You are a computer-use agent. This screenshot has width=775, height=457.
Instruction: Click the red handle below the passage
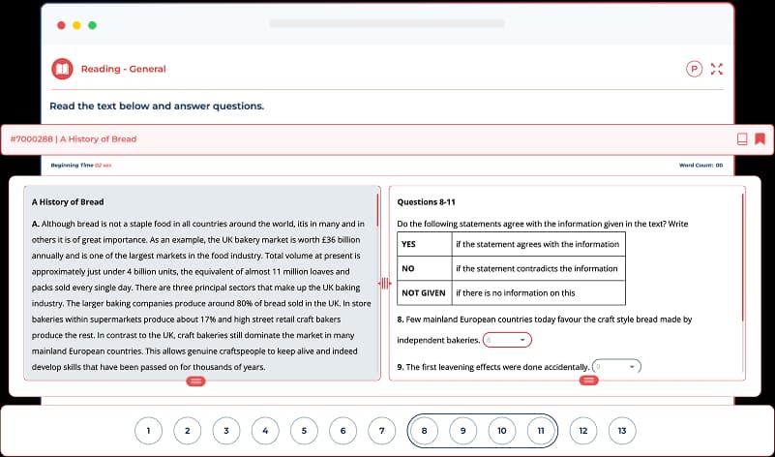click(x=195, y=381)
